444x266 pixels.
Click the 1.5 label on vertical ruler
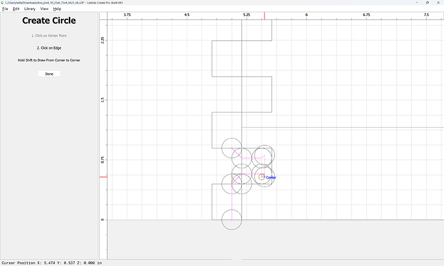click(x=102, y=100)
